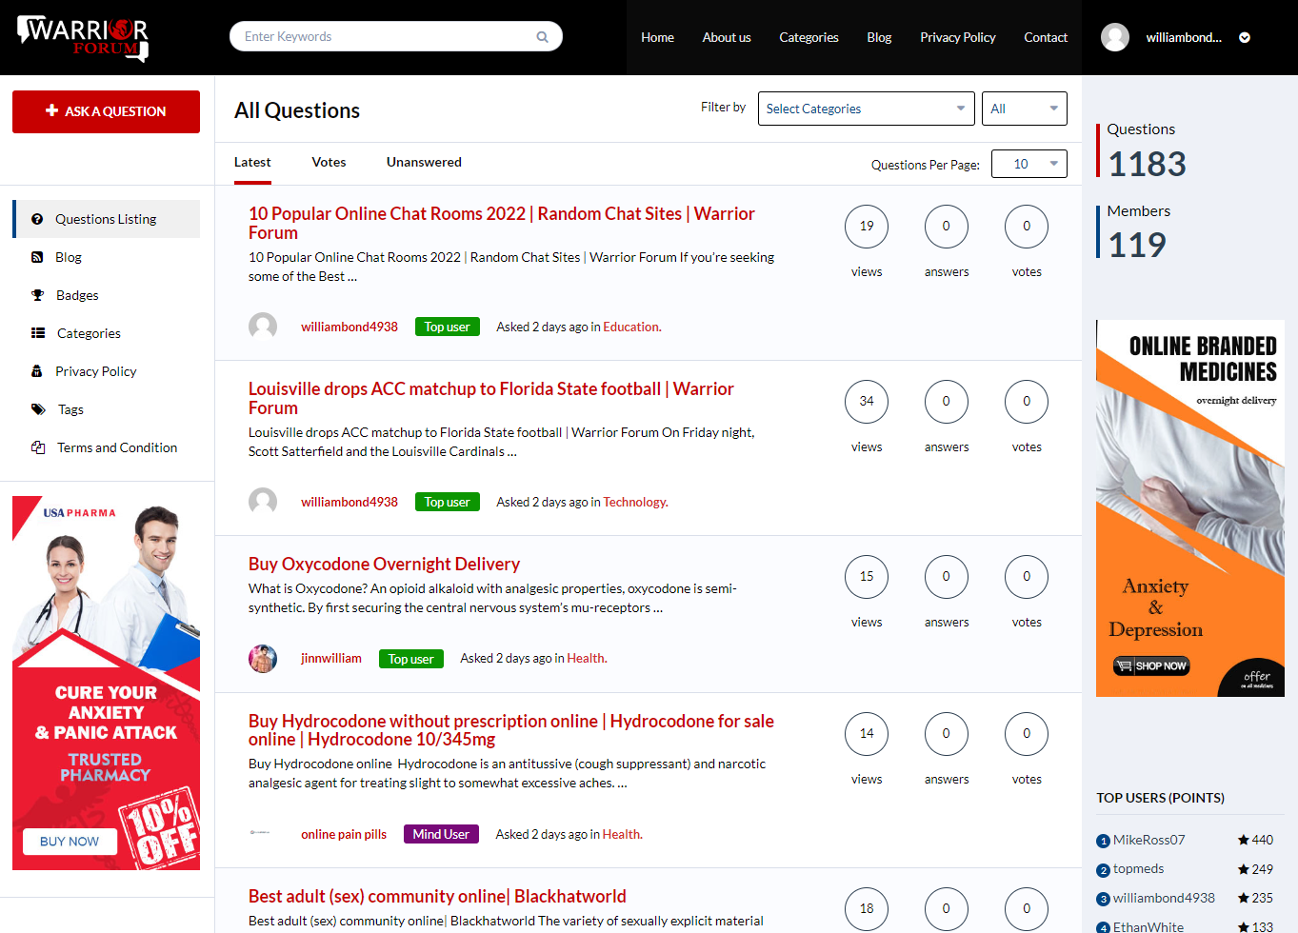The width and height of the screenshot is (1298, 933).
Task: Click the jinnwilliam username link
Action: (x=331, y=659)
